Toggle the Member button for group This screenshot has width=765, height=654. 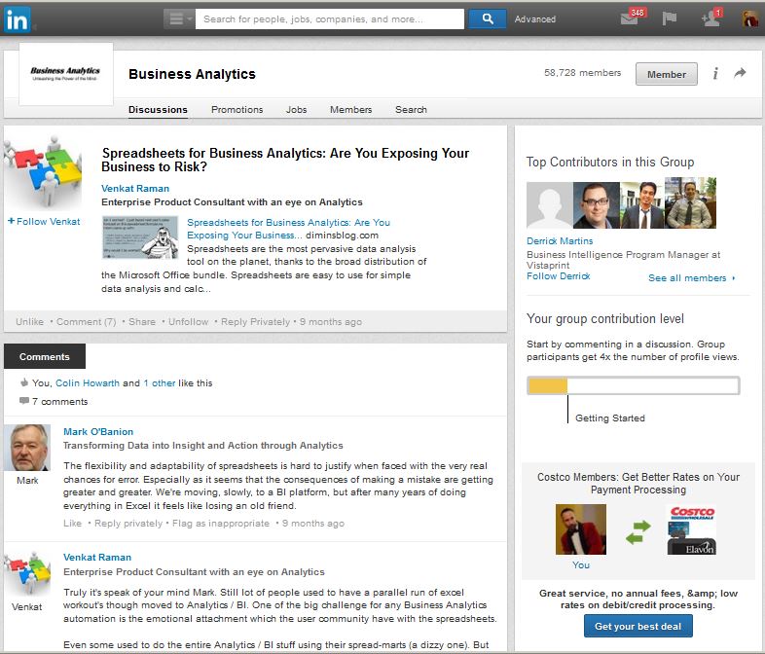(x=667, y=74)
